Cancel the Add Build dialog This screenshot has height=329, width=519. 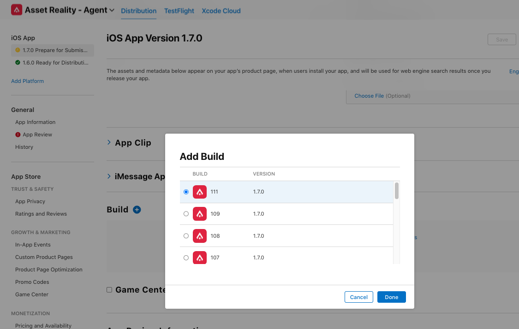pos(358,297)
